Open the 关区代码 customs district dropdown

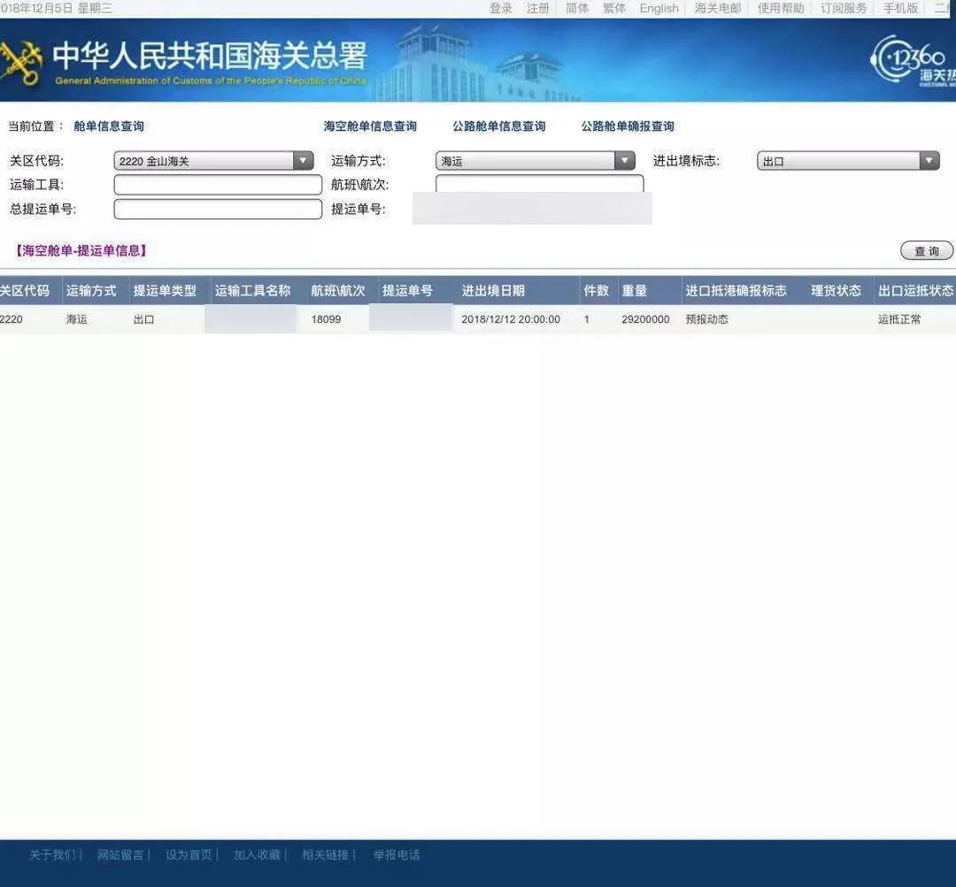304,160
